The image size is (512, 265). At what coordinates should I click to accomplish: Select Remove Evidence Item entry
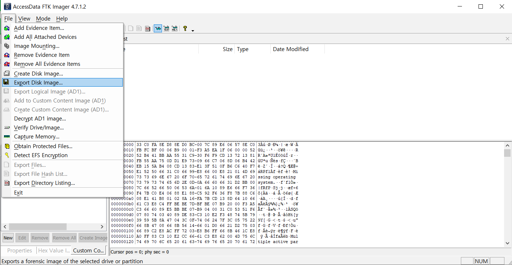pyautogui.click(x=63, y=55)
